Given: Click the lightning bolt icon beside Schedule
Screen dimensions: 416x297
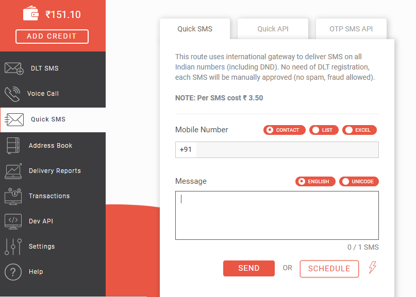Looking at the screenshot, I should [373, 268].
